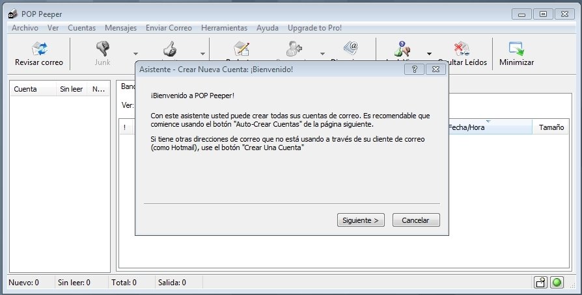Open the Ayuda menu
Image resolution: width=582 pixels, height=295 pixels.
pyautogui.click(x=268, y=28)
